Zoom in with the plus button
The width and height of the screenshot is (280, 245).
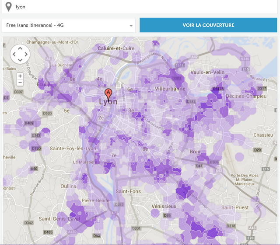click(x=20, y=76)
